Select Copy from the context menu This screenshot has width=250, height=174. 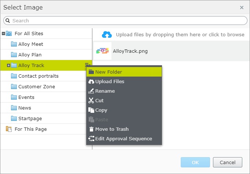[x=101, y=110]
